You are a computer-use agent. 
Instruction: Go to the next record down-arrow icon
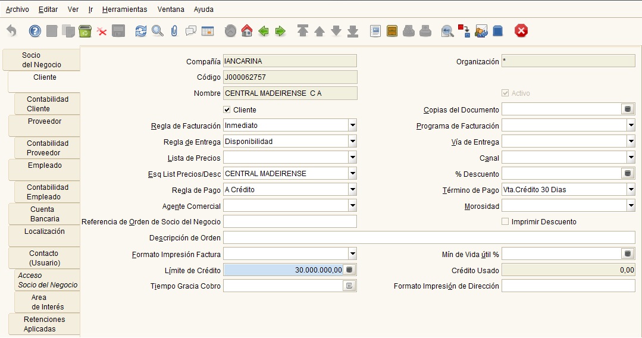pyautogui.click(x=336, y=31)
